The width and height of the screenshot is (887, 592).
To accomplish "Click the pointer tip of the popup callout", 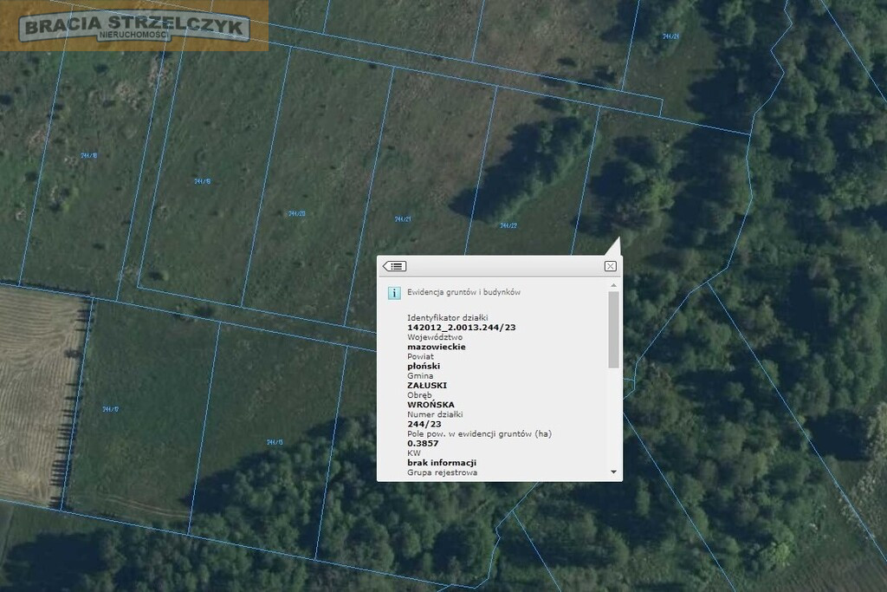I will 618,239.
